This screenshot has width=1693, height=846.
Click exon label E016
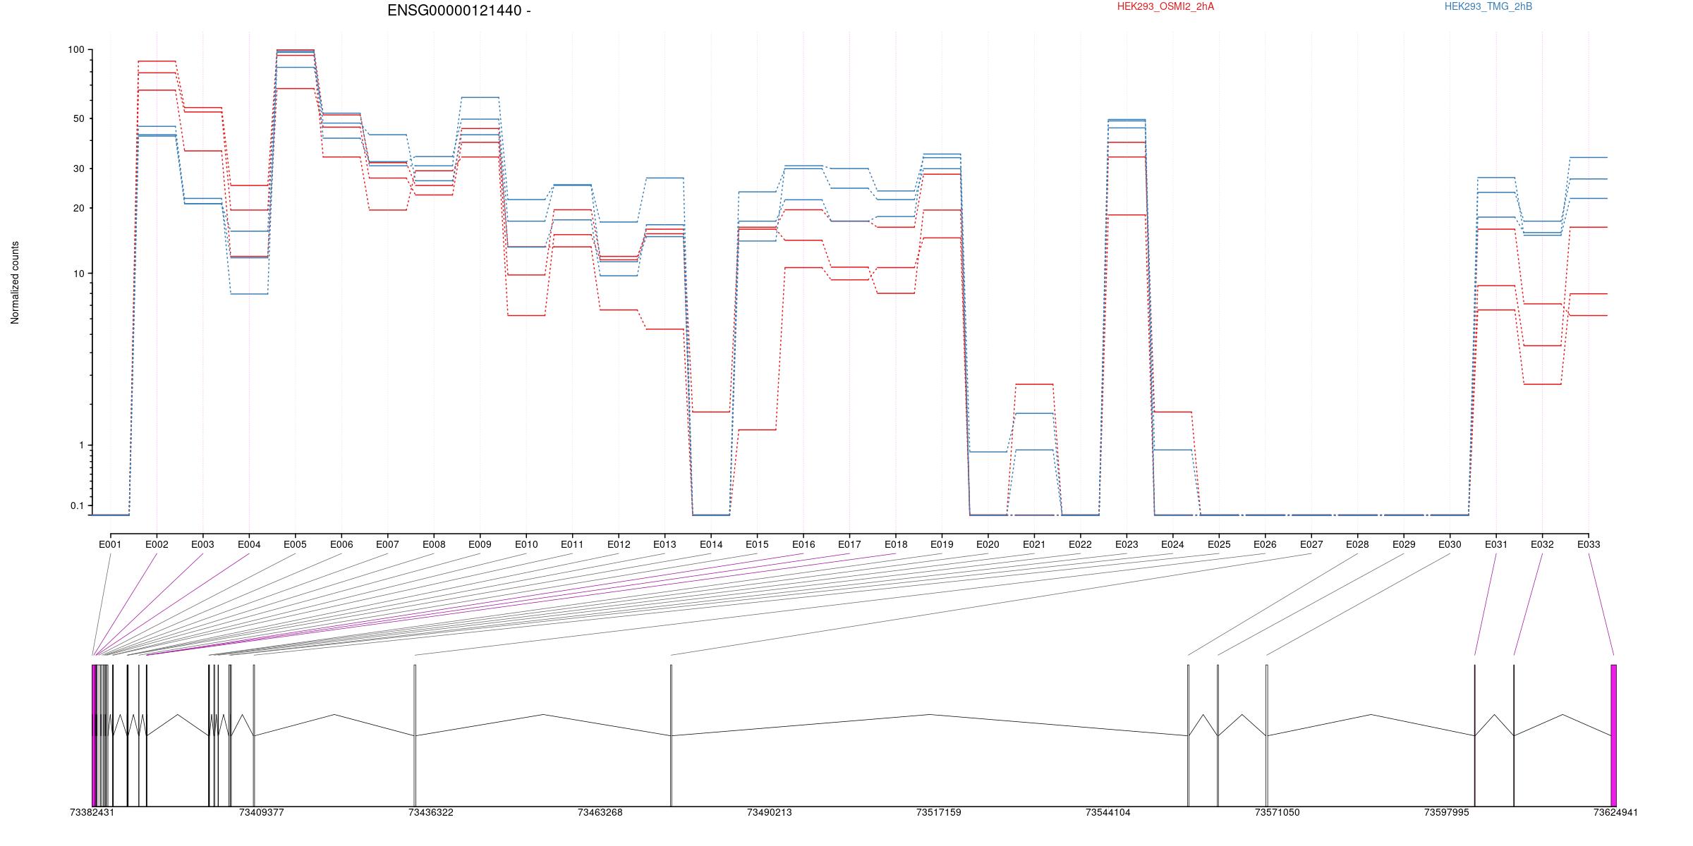pyautogui.click(x=803, y=544)
